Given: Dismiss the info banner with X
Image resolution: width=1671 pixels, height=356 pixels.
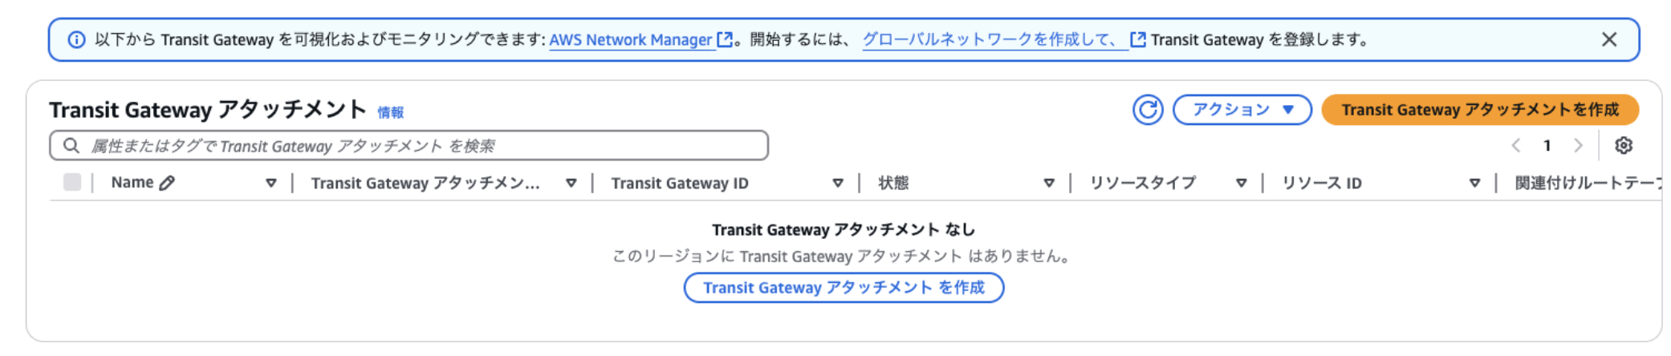Looking at the screenshot, I should (1609, 39).
